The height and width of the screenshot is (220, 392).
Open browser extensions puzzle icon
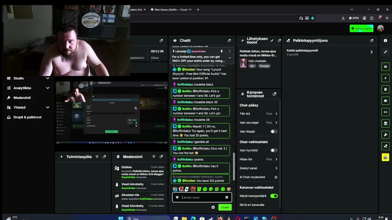tap(372, 18)
